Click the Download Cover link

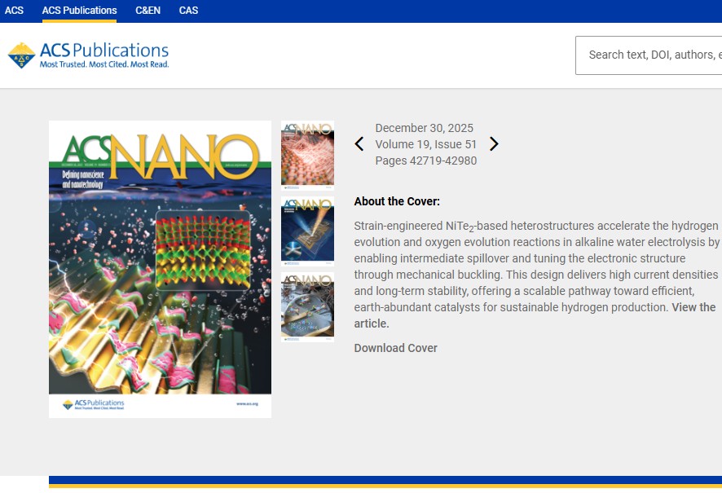[x=395, y=348]
